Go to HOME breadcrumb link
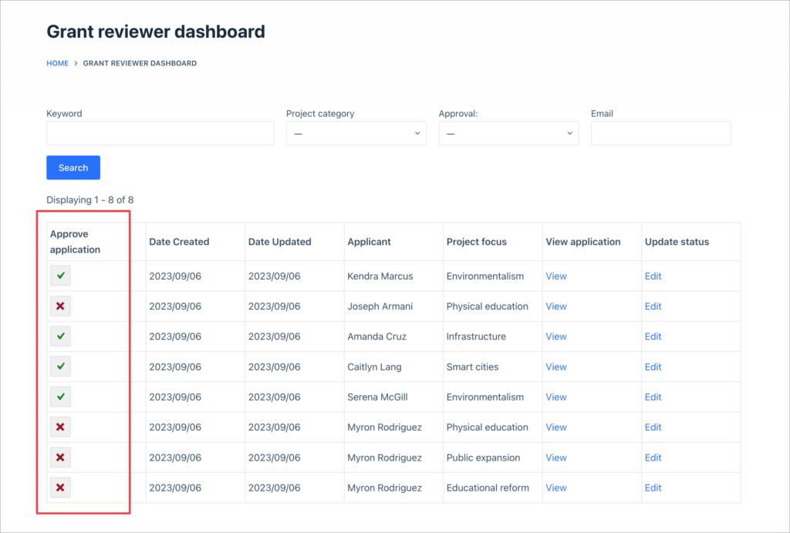The image size is (790, 533). tap(57, 63)
